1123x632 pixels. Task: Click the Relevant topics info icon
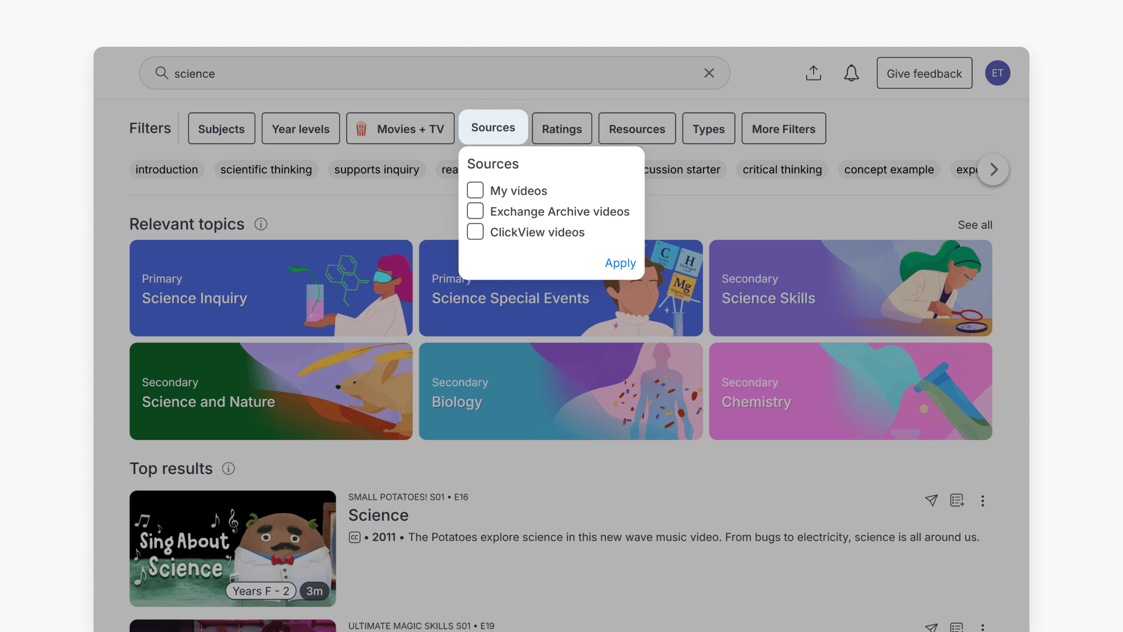click(261, 224)
